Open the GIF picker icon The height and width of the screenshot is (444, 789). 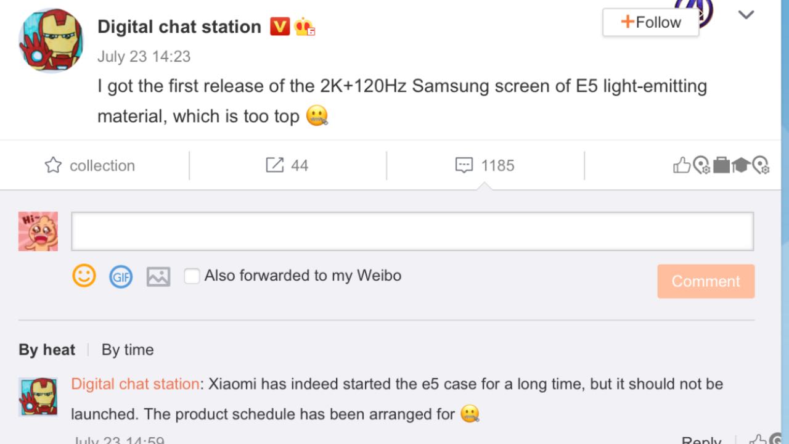point(121,276)
